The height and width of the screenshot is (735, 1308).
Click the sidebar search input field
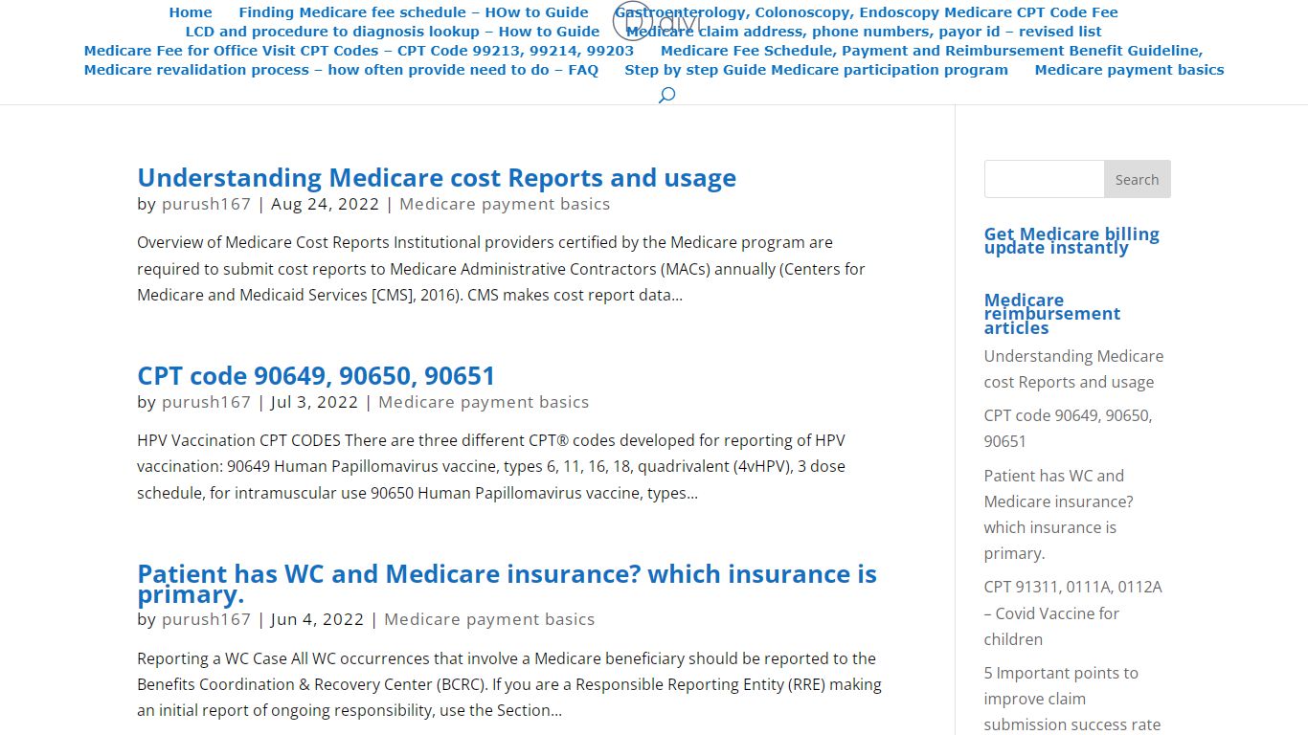1044,179
